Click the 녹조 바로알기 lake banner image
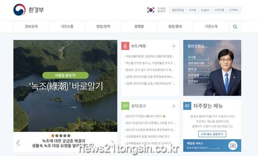 pos(65,86)
